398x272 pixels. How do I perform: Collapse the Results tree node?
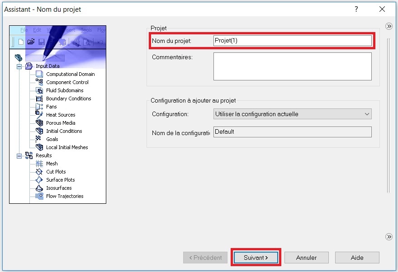coord(19,156)
